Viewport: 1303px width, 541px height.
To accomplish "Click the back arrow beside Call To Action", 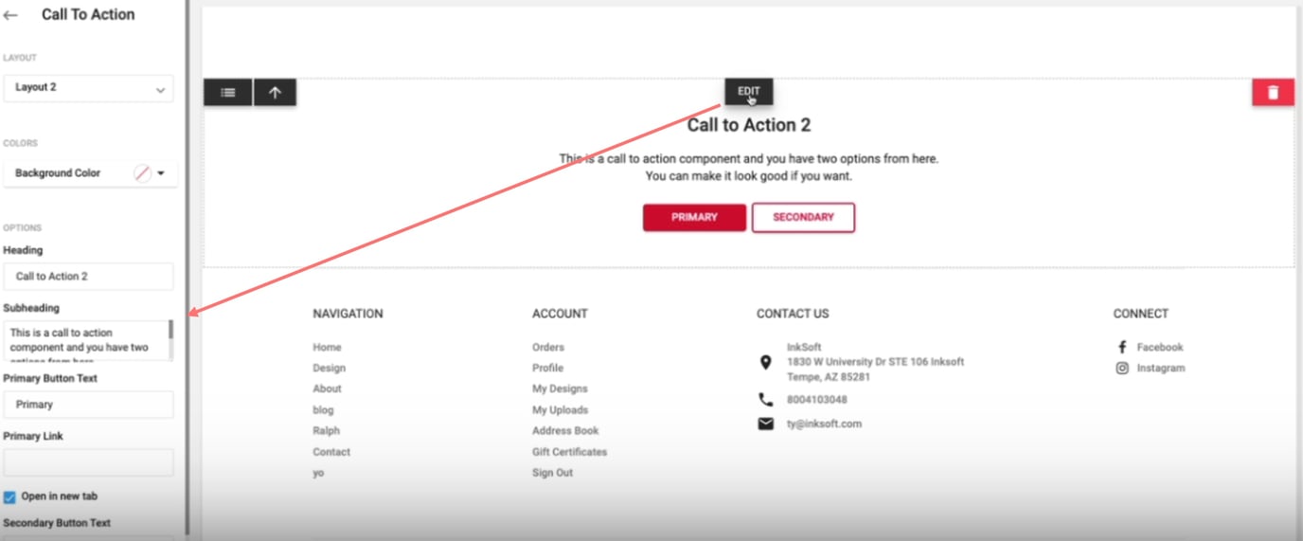I will point(11,15).
